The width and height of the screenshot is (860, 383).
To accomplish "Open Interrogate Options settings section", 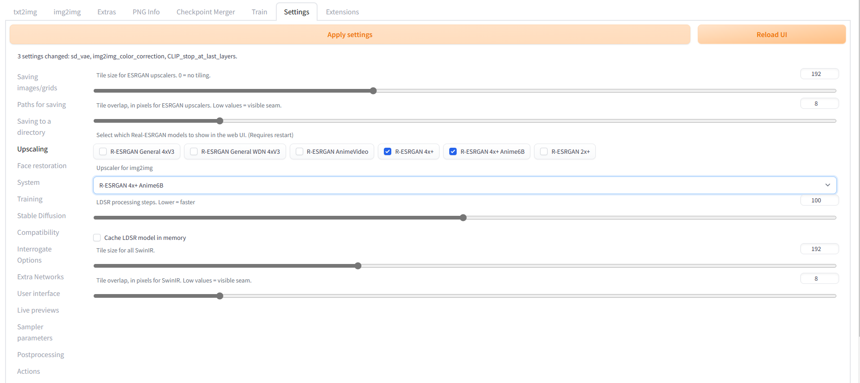I will [34, 255].
